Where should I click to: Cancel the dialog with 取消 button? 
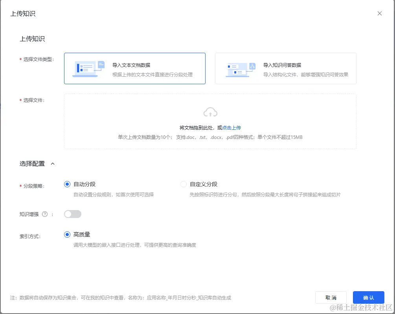pyautogui.click(x=331, y=297)
